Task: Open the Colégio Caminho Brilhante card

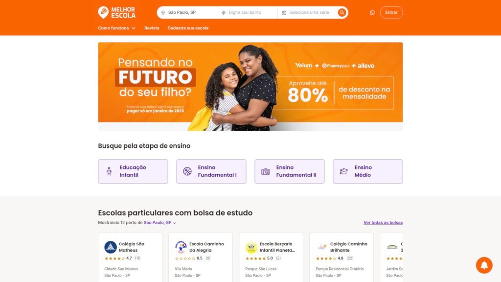Action: [x=341, y=257]
